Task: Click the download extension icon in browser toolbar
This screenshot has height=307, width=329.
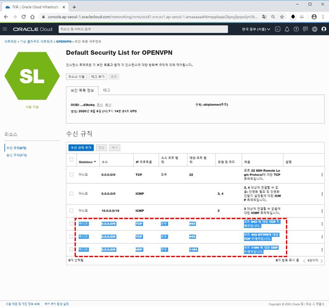Action: point(293,17)
